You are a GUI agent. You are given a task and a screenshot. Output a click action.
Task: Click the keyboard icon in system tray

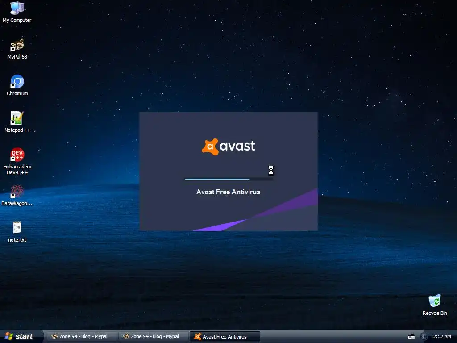(411, 337)
